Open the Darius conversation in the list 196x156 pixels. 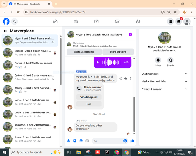point(29,65)
